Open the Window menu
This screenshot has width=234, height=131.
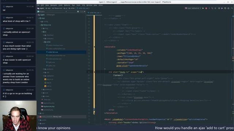[x=89, y=5]
